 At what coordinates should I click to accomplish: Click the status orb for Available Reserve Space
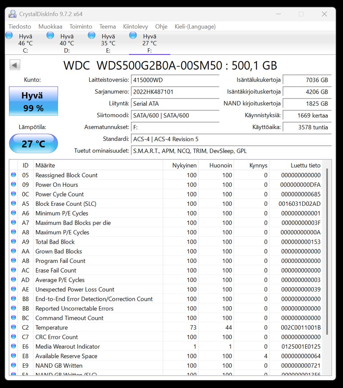[x=14, y=356]
